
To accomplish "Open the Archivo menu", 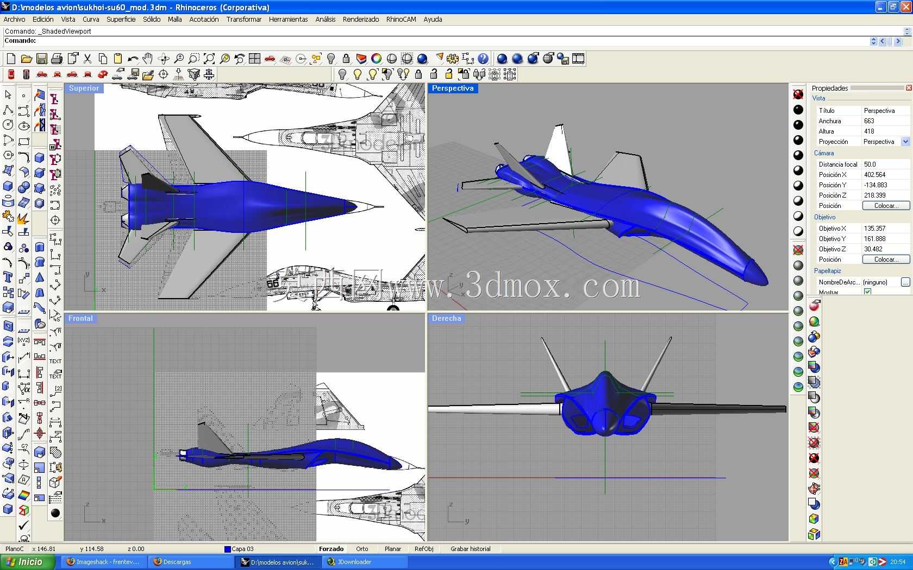I will [x=14, y=19].
